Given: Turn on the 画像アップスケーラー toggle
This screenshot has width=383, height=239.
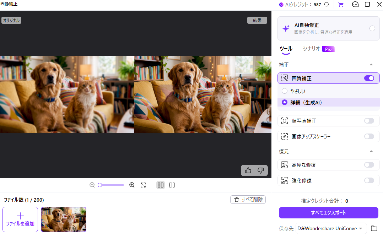Looking at the screenshot, I should pos(369,136).
